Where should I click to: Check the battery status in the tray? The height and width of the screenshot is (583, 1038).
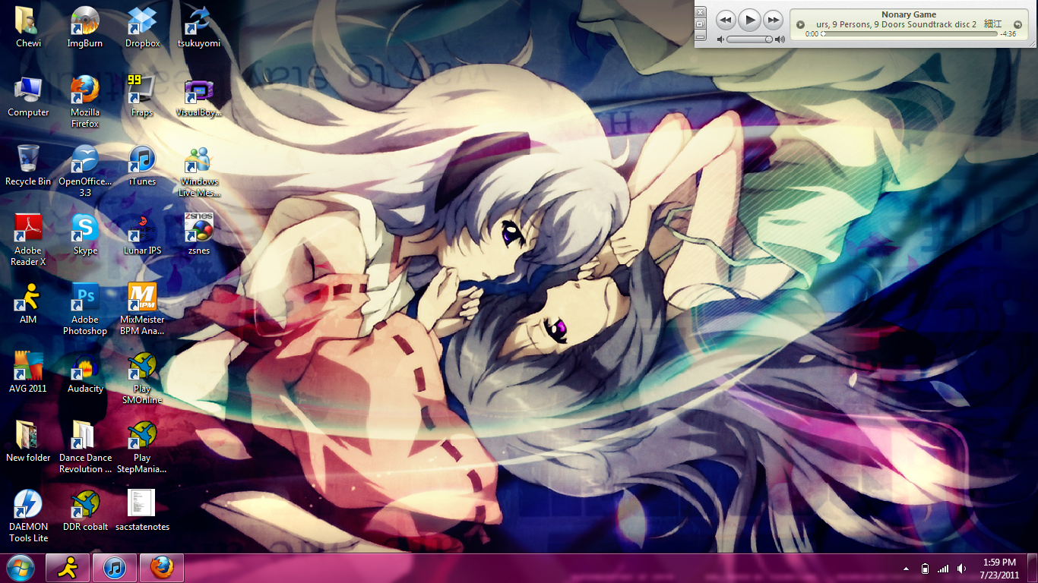(x=925, y=569)
